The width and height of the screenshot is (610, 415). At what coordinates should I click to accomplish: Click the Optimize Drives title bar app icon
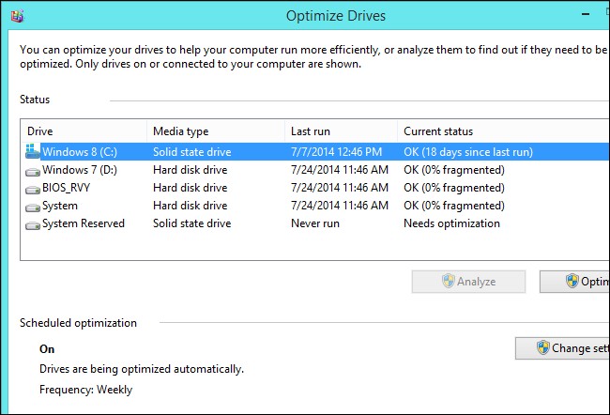pos(17,16)
